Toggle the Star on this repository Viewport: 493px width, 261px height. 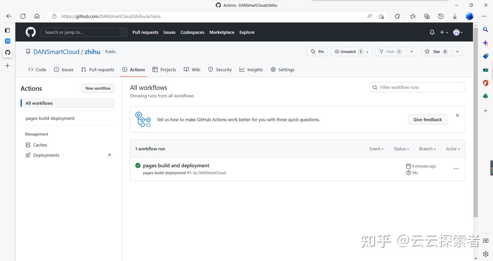coord(435,52)
